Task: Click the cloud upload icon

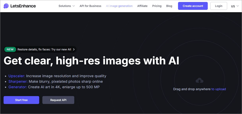Action: pos(199,81)
